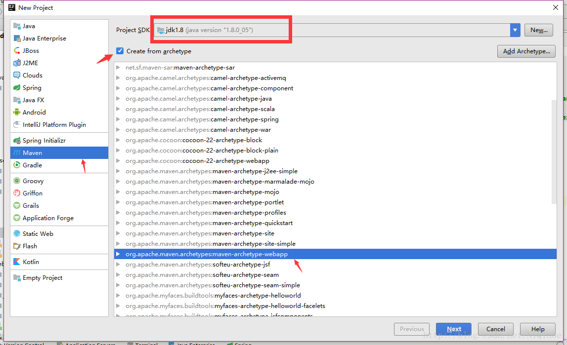Click the J2ME icon
This screenshot has height=345, width=567.
[17, 63]
